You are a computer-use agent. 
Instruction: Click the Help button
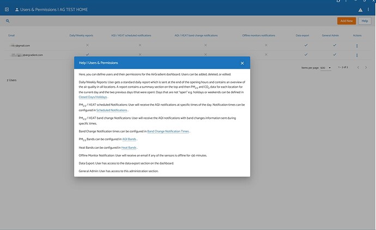(x=365, y=21)
